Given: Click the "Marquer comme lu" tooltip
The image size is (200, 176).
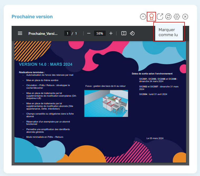Looking at the screenshot, I should pyautogui.click(x=169, y=32).
